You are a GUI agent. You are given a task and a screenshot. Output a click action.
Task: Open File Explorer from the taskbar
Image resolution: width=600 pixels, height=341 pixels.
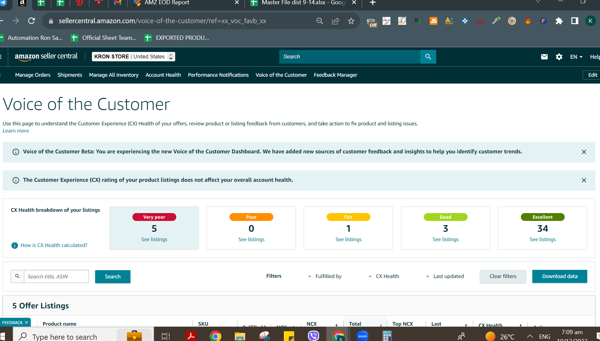coord(240,336)
